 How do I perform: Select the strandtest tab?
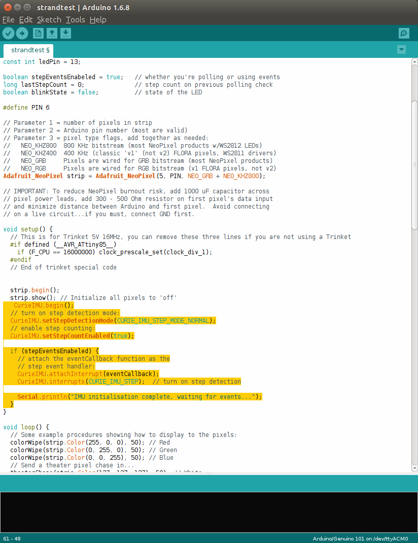point(28,50)
